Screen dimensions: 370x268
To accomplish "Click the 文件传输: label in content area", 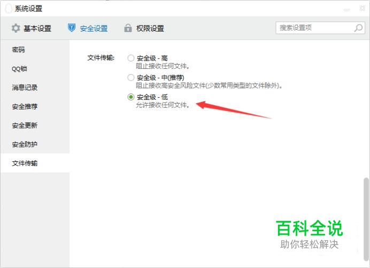I will 101,58.
